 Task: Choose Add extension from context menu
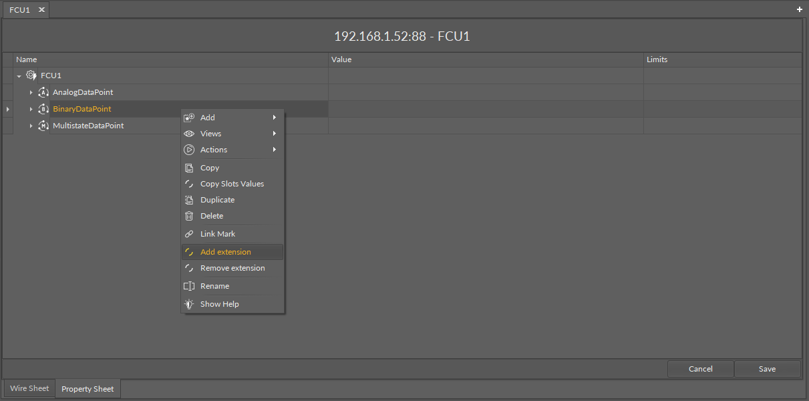coord(226,252)
